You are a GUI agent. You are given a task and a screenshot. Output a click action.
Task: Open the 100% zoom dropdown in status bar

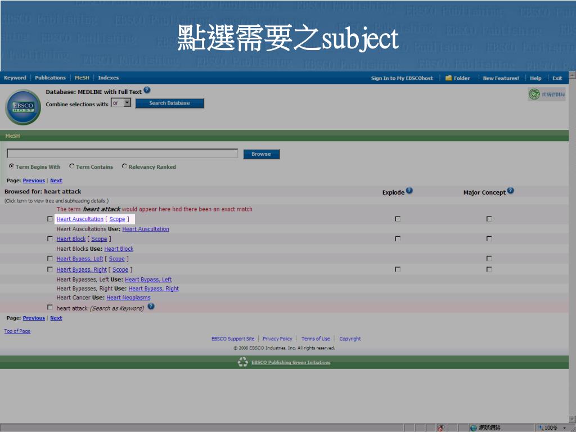point(564,428)
